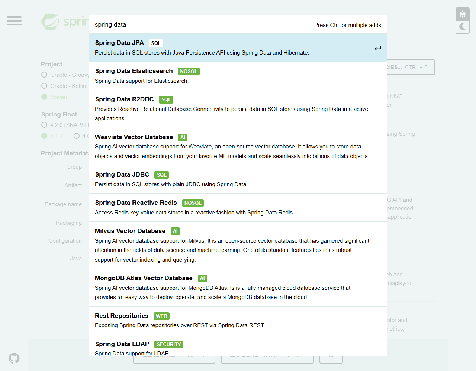
Task: Click the Packaging label
Action: pyautogui.click(x=69, y=223)
